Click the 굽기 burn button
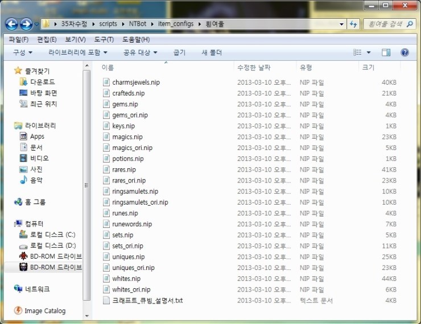This screenshot has height=324, width=421. click(179, 52)
